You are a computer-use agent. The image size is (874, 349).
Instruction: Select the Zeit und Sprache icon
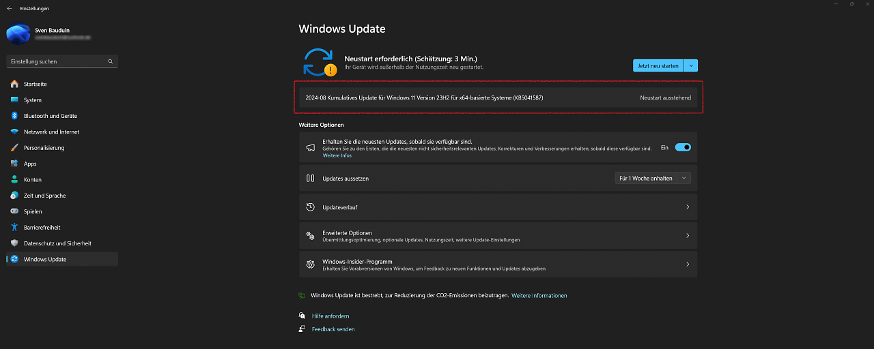coord(14,196)
